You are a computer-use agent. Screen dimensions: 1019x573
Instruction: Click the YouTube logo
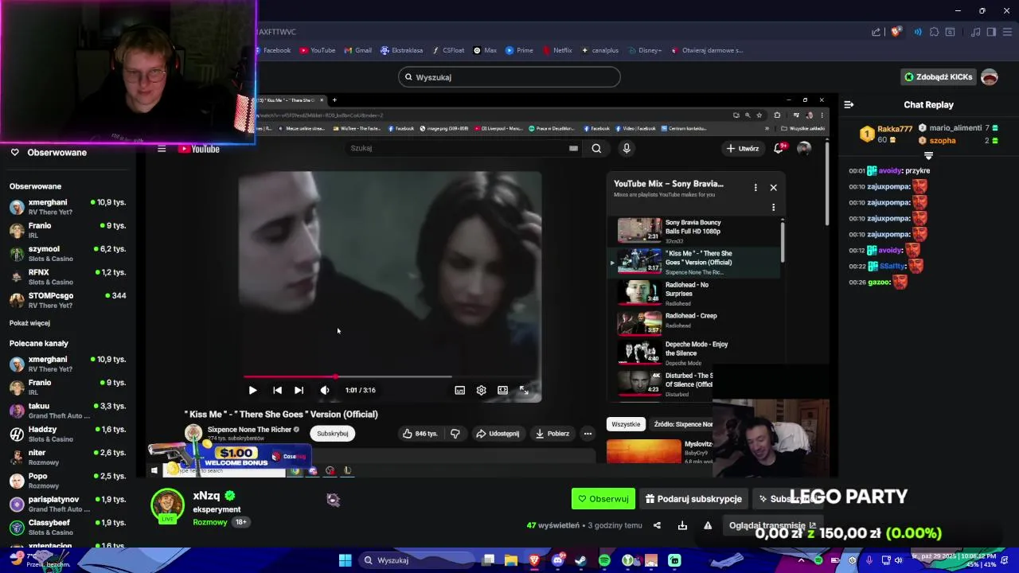pyautogui.click(x=199, y=149)
